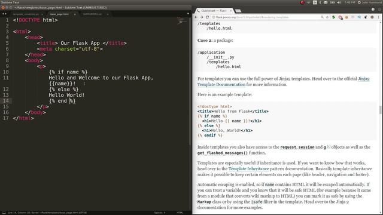Click the closing </html> tag on line 17

pyautogui.click(x=23, y=118)
